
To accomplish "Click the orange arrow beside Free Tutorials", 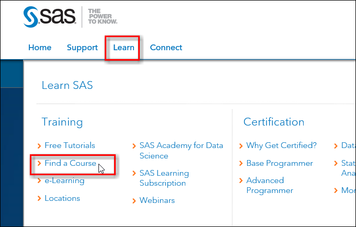I will [x=39, y=146].
